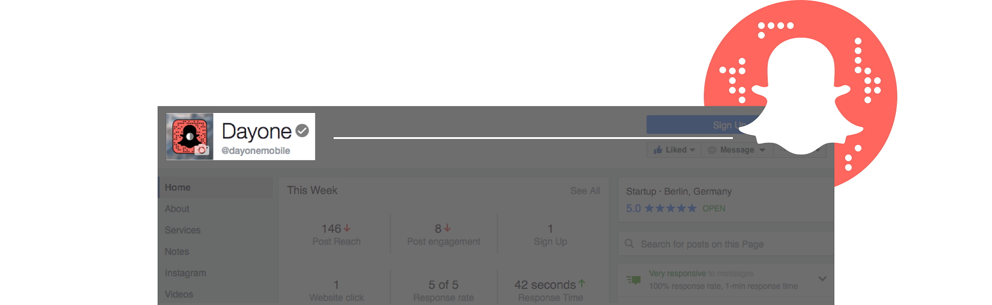992x305 pixels.
Task: Open the Liked dropdown arrow
Action: [692, 150]
